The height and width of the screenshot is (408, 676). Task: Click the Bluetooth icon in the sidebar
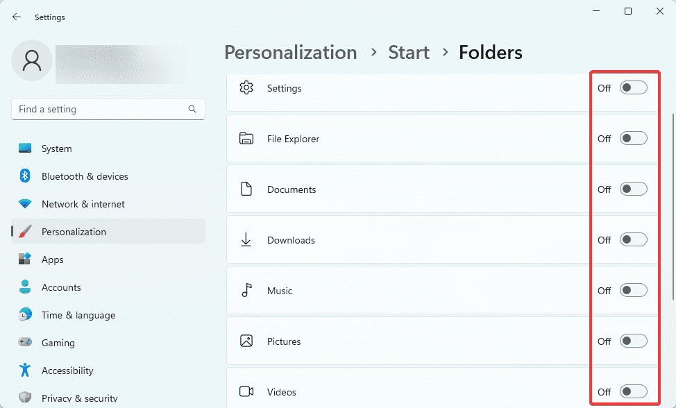[25, 176]
